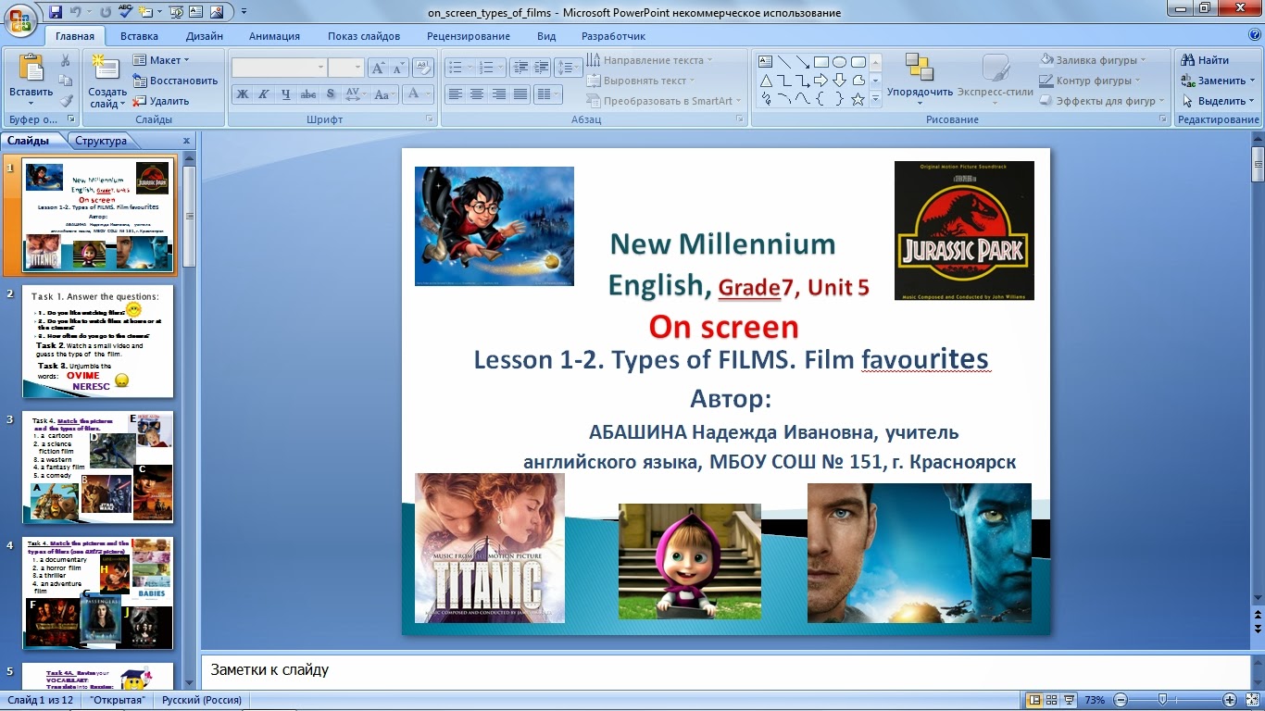The width and height of the screenshot is (1265, 711).
Task: Pick the isosceles triangle shape in the gallery
Action: (766, 81)
